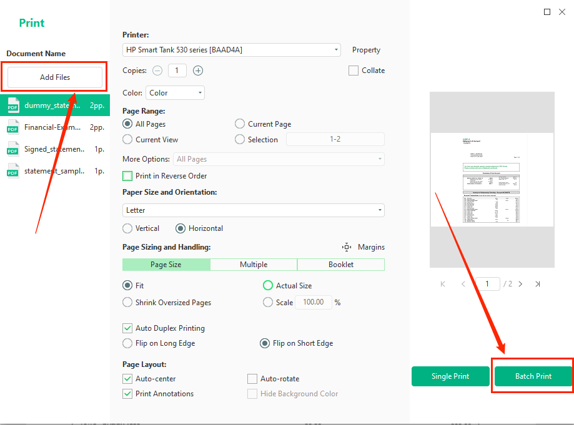Click PDF icon of Financial-Exam file
Viewport: 574px width, 425px height.
coord(13,127)
